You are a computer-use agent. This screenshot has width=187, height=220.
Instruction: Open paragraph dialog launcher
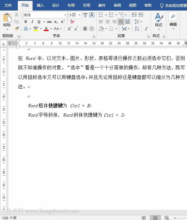[148, 37]
